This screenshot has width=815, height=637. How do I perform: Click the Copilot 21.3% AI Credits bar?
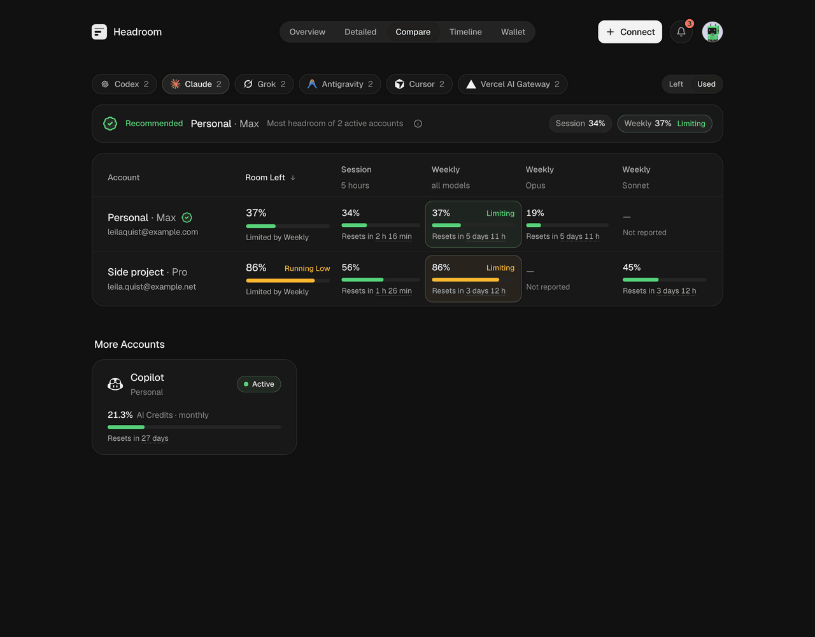point(194,427)
